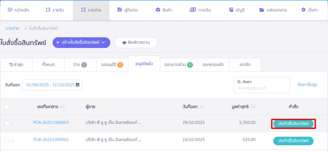Open the รายรับ income menu
328x152 pixels.
point(54,10)
